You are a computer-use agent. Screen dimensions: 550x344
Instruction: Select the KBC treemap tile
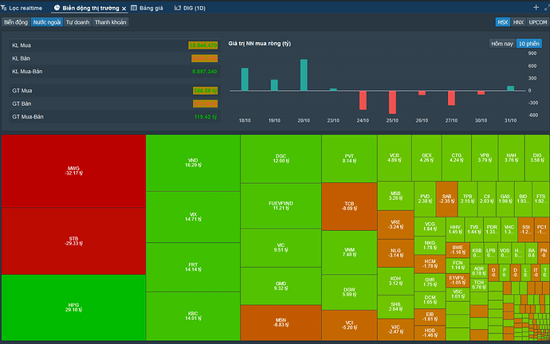(x=193, y=316)
